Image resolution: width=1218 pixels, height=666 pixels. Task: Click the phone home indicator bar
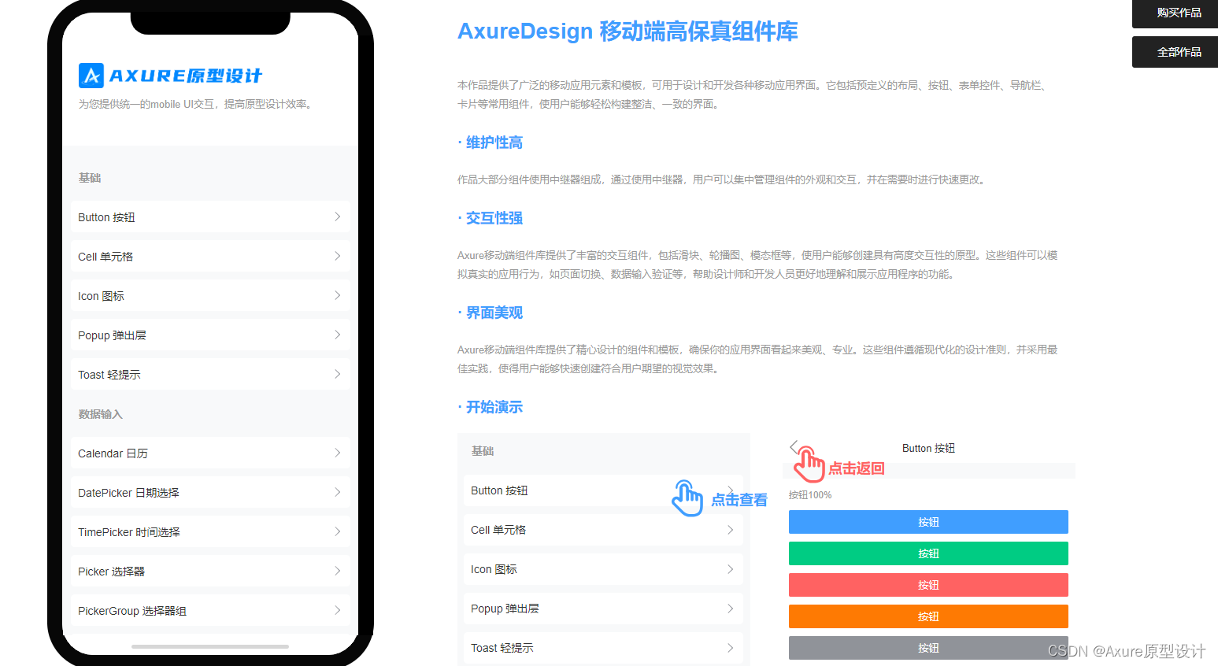[210, 646]
